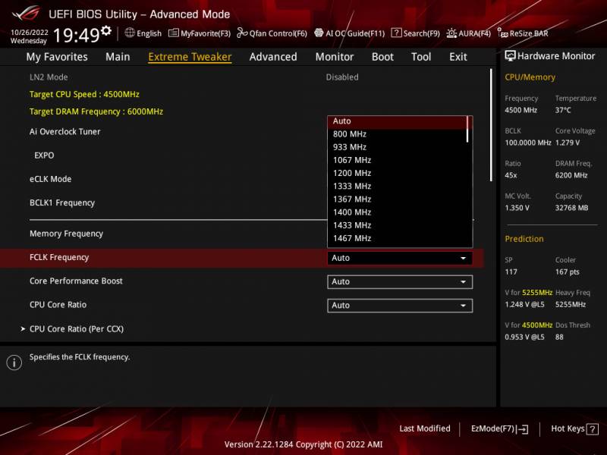Pick the 1367 MHz option

pyautogui.click(x=398, y=199)
